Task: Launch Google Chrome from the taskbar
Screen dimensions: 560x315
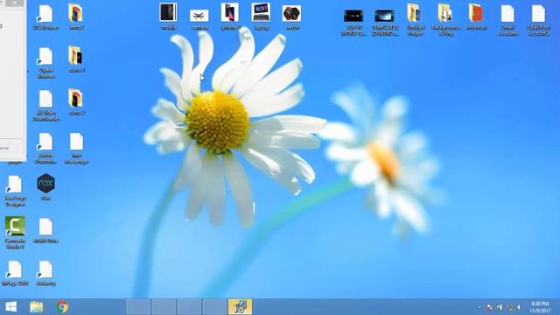Action: click(62, 307)
